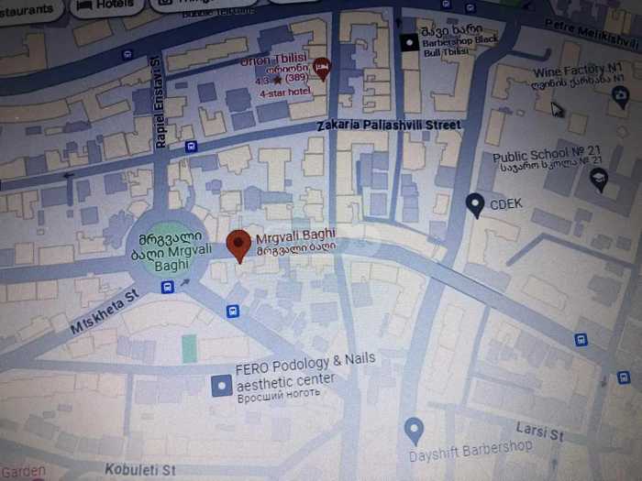Click the Zakaria Paliashvili Street label
This screenshot has width=642, height=481.
click(x=390, y=125)
